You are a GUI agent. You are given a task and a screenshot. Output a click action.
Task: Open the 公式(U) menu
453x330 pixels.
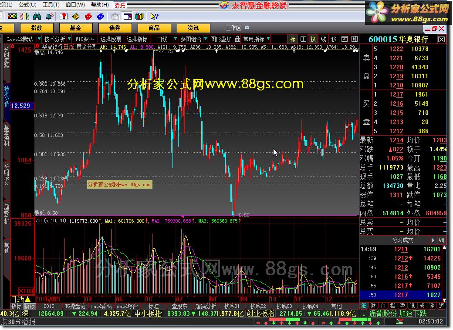click(x=27, y=5)
